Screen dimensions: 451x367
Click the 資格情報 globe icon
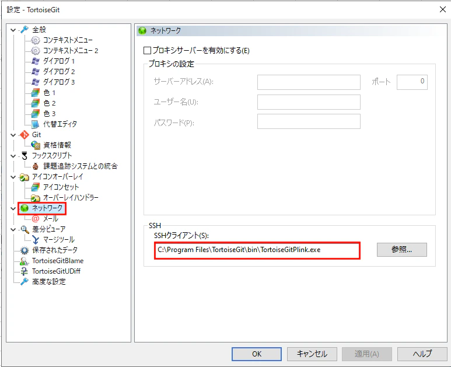[x=36, y=145]
